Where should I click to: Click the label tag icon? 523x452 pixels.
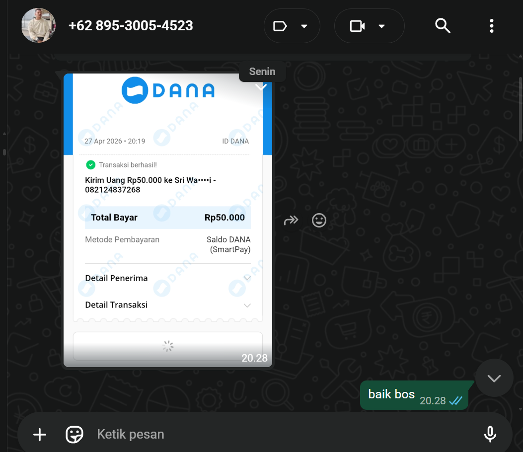pyautogui.click(x=280, y=26)
